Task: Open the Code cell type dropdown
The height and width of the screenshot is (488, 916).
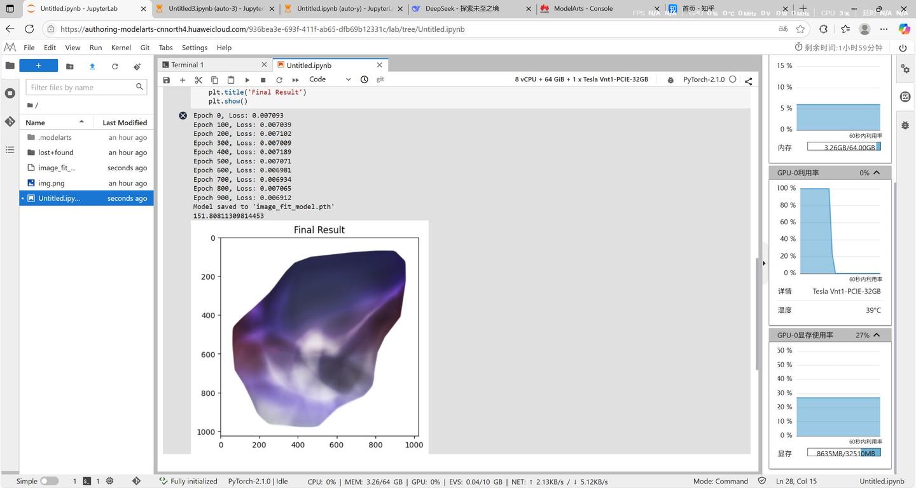Action: 330,79
